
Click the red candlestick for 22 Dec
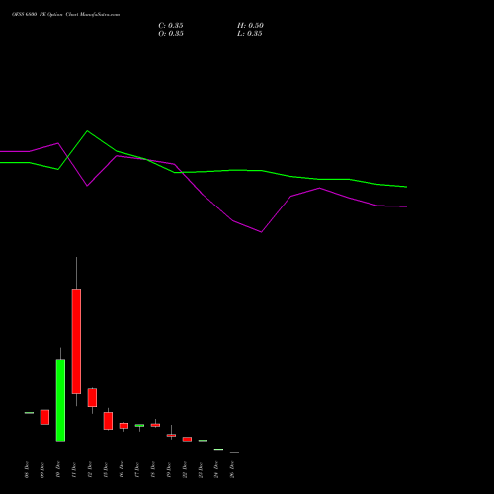187,439
